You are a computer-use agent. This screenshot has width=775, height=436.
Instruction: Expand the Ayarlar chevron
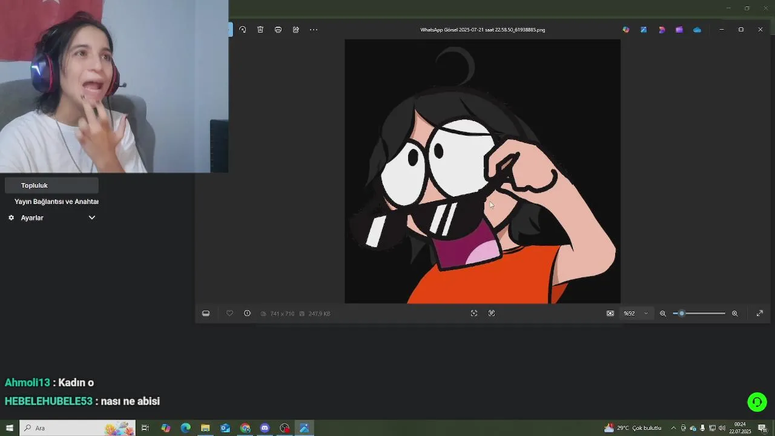pos(92,218)
